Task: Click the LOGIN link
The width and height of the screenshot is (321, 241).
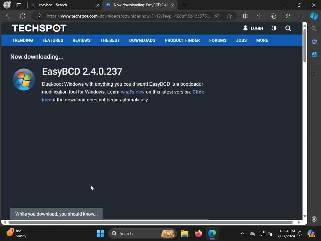Action: (x=253, y=28)
